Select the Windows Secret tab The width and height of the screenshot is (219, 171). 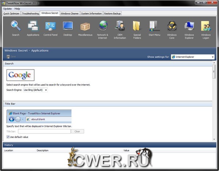[50, 13]
